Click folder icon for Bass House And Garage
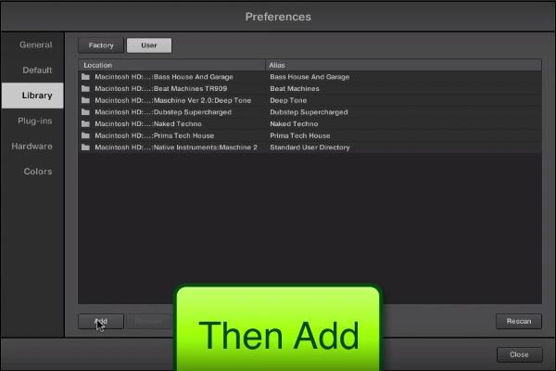556x371 pixels. (x=85, y=77)
